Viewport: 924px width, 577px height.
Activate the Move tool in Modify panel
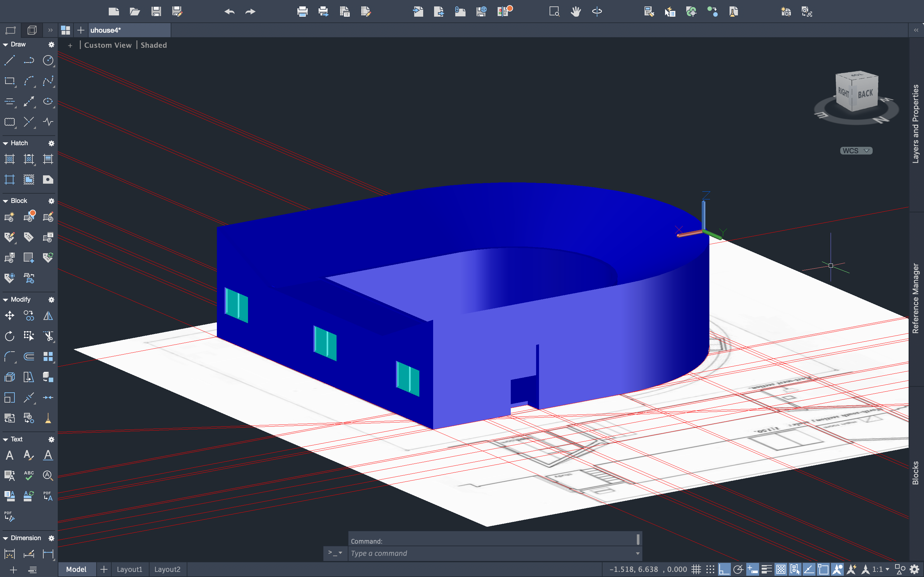10,316
